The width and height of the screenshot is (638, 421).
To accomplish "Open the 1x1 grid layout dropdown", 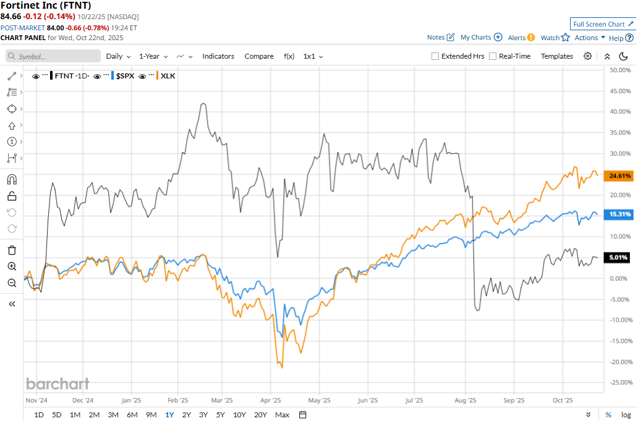I will pos(313,56).
